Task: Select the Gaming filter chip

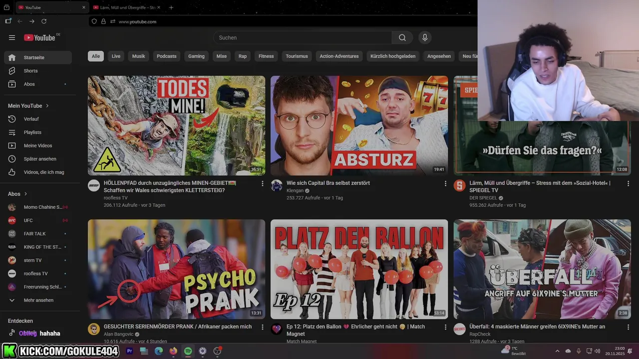Action: 196,56
